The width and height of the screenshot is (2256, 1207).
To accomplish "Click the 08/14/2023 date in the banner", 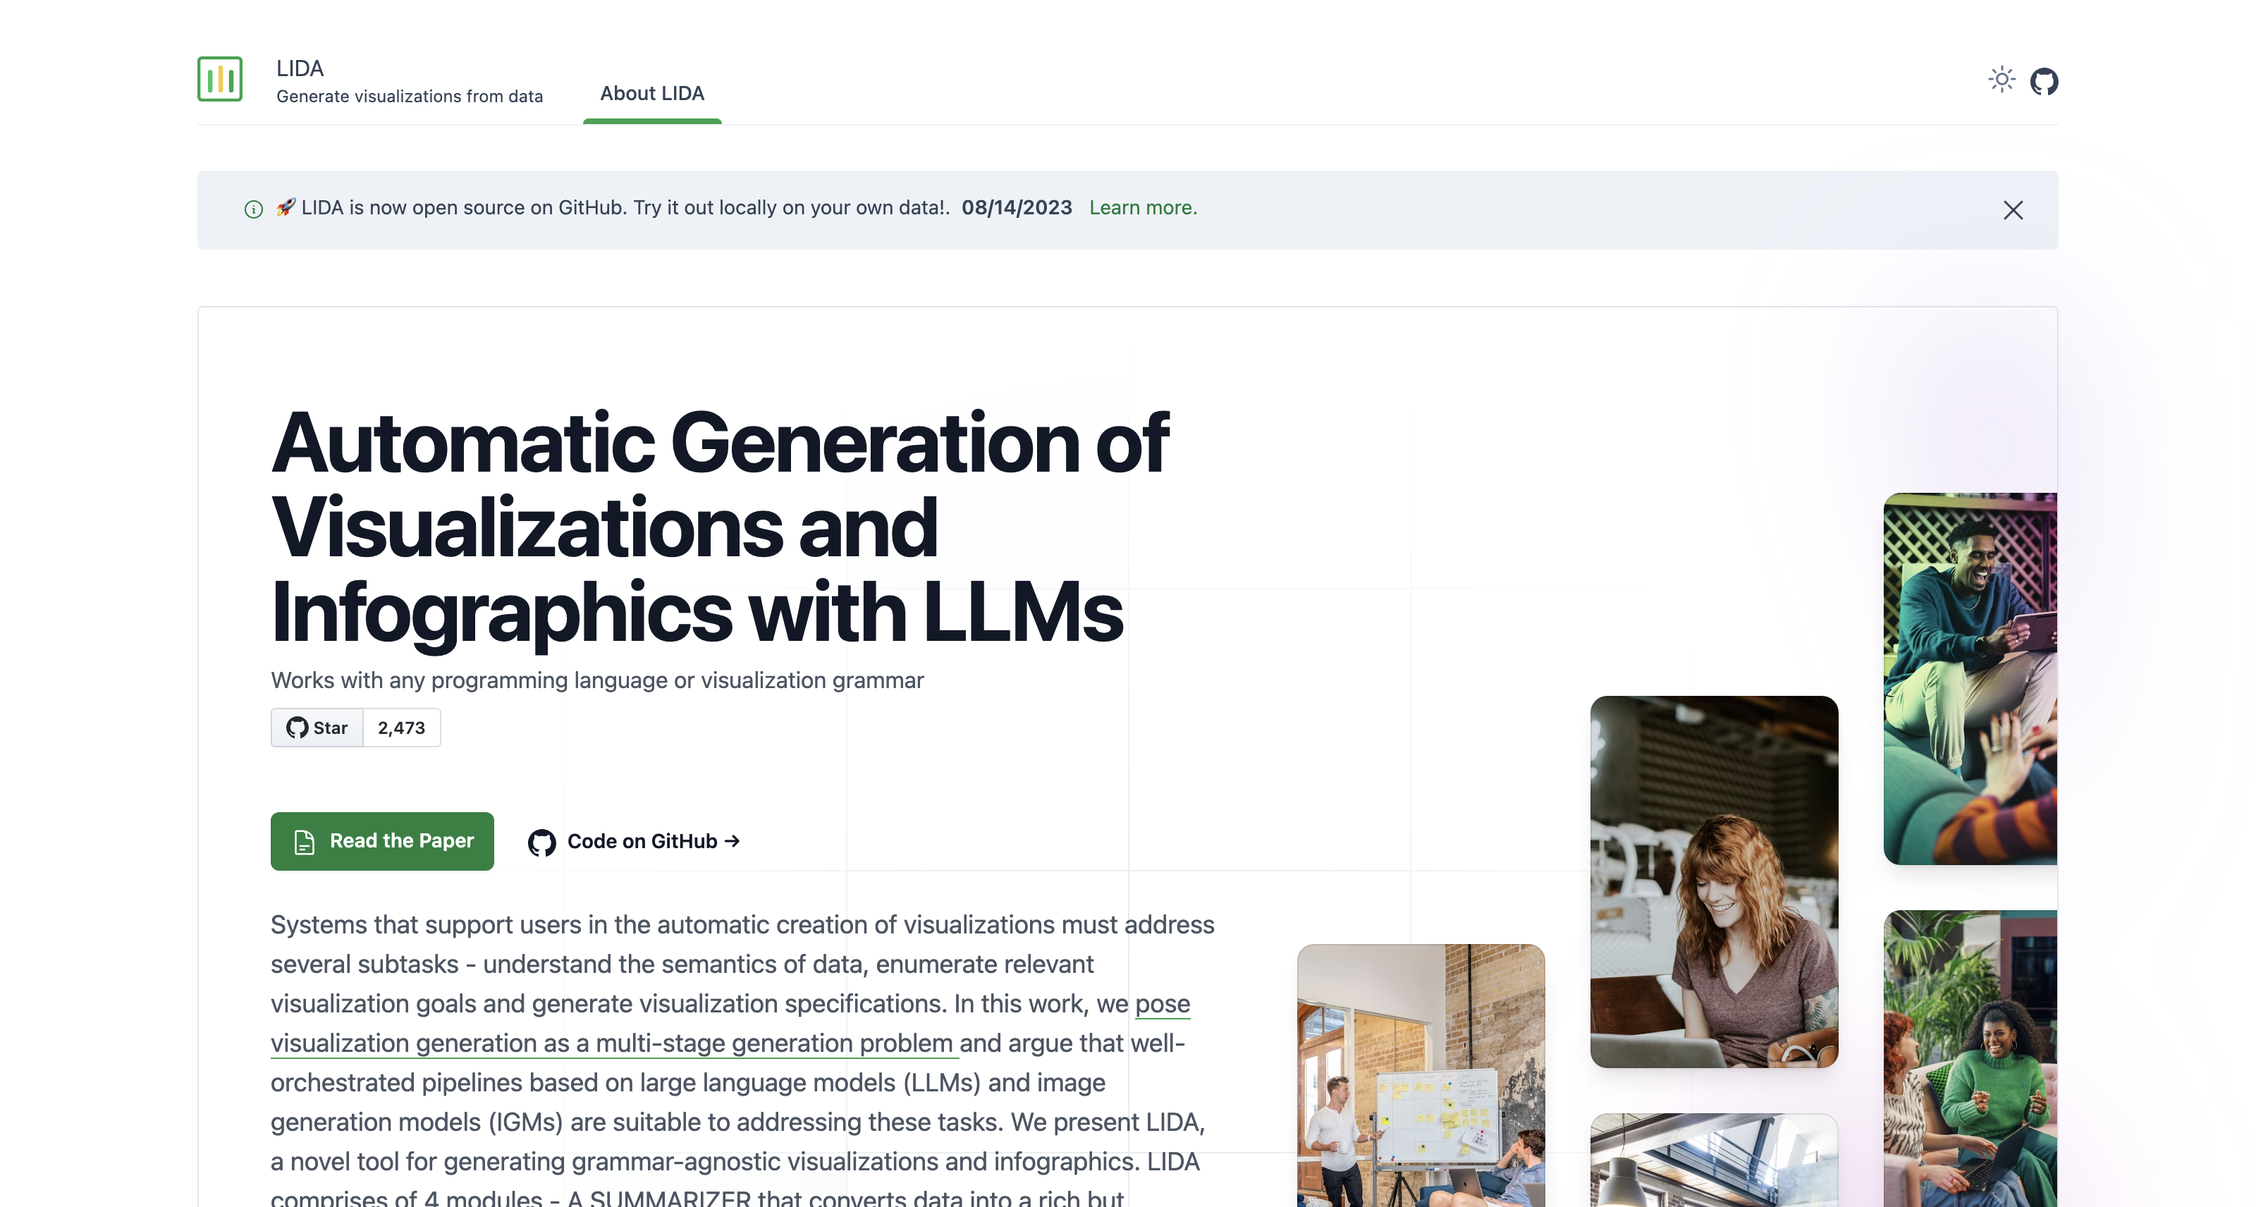I will click(x=1017, y=207).
